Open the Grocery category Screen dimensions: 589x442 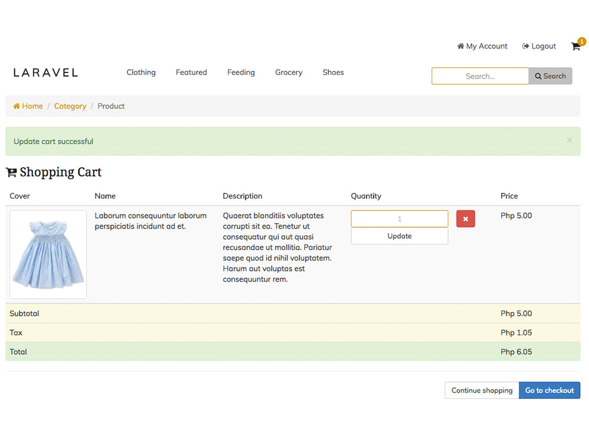tap(289, 72)
